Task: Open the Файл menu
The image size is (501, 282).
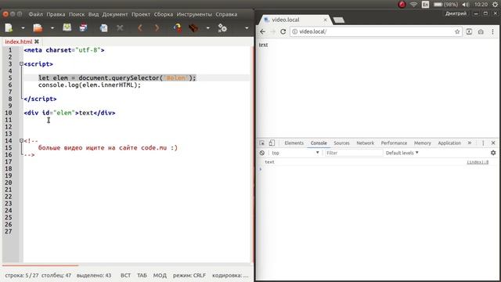Action: pyautogui.click(x=36, y=14)
